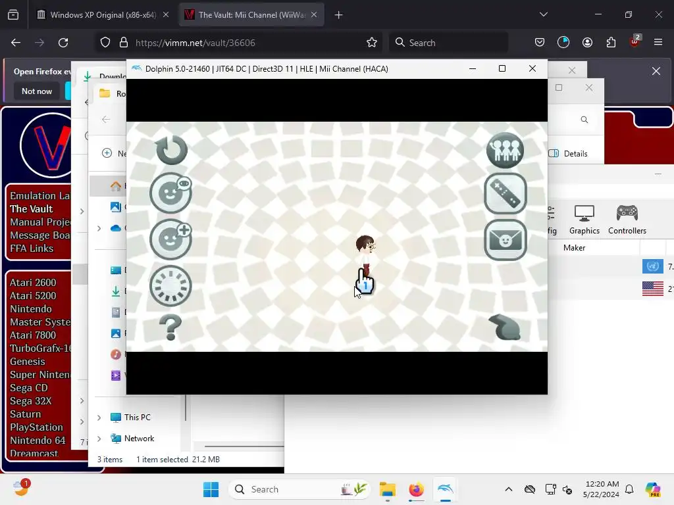Click the Maker column header in Dolphin
674x505 pixels.
(574, 248)
